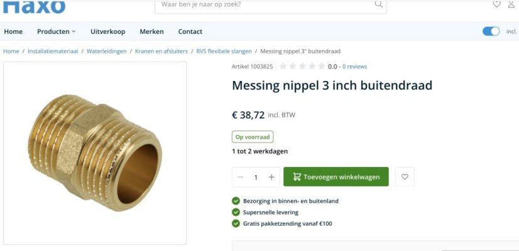Click the rating stars
The height and width of the screenshot is (251, 519).
(x=302, y=66)
